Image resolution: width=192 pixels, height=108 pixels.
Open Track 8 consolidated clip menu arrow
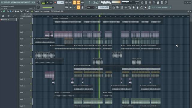point(74,66)
